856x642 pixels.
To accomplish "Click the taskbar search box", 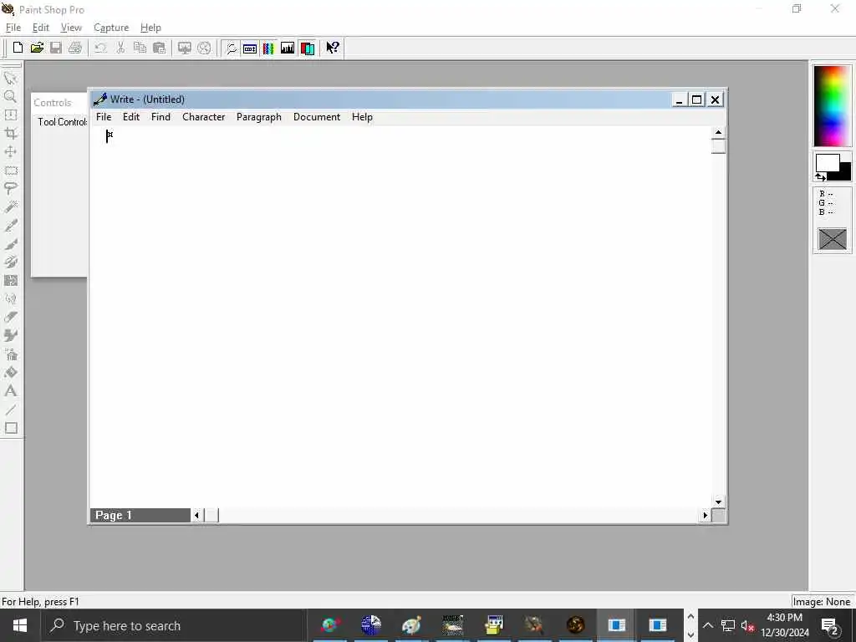I will [175, 625].
